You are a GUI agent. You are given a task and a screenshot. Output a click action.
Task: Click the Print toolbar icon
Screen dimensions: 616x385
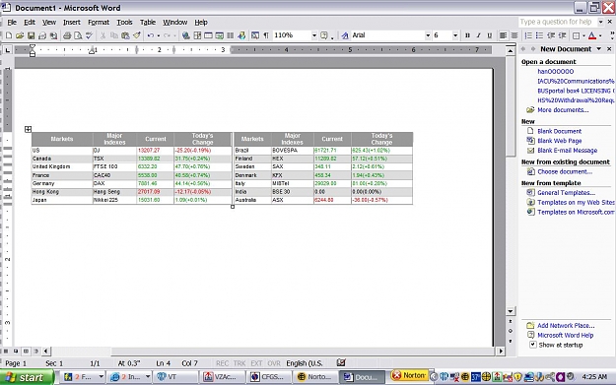[67, 35]
